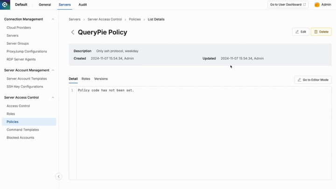This screenshot has width=336, height=189.
Task: Click the Admin avatar icon
Action: pyautogui.click(x=317, y=5)
